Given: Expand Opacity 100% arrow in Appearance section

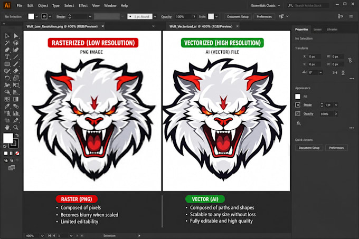Looking at the screenshot, I should (336, 113).
